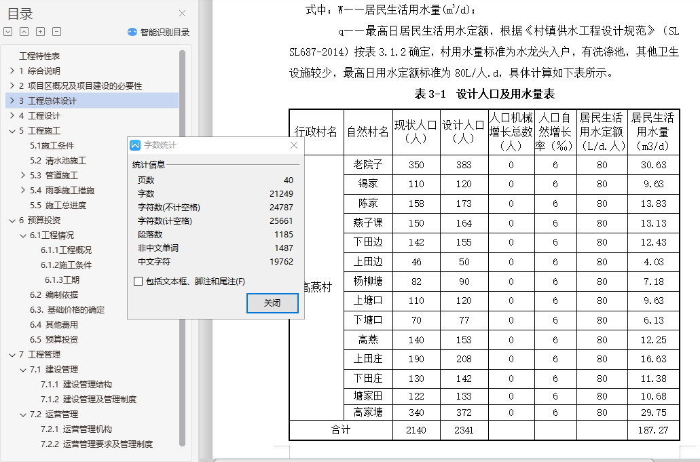Enable 包括文本框、脚注和尾注 checkbox
The width and height of the screenshot is (700, 462).
pyautogui.click(x=139, y=282)
